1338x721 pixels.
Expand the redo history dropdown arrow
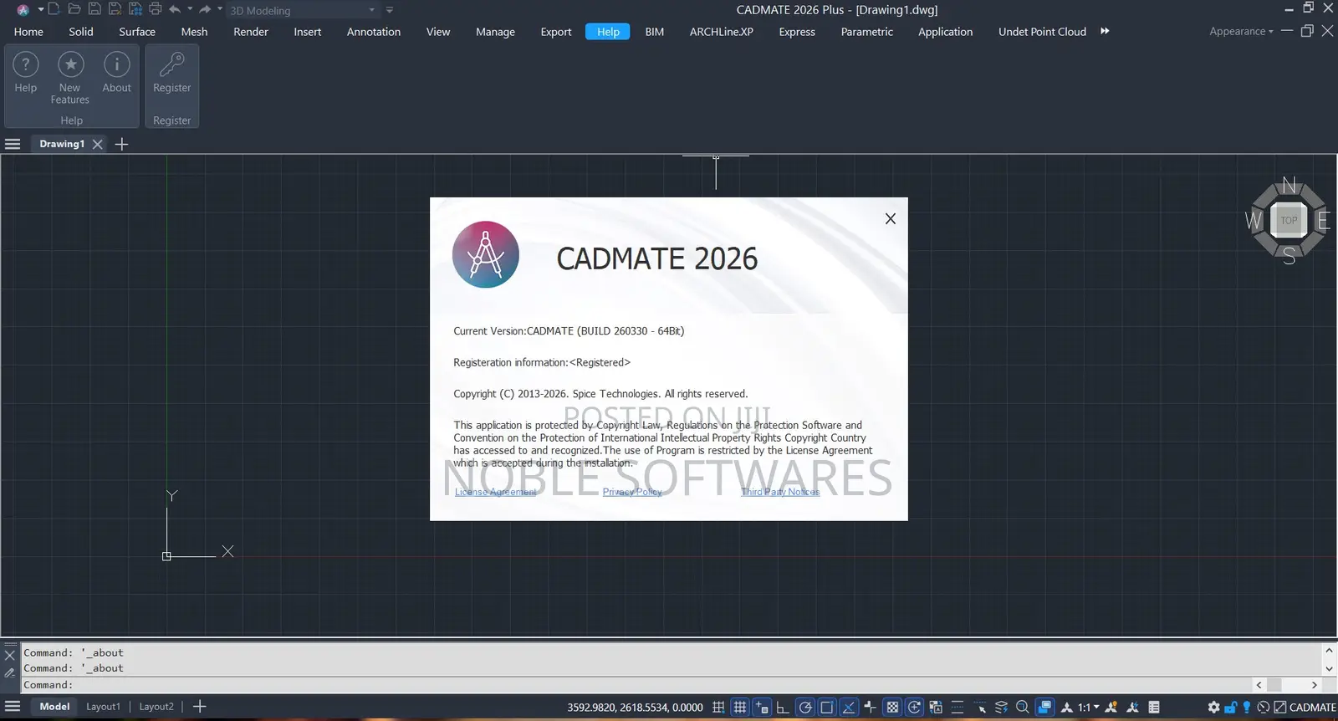pyautogui.click(x=220, y=9)
